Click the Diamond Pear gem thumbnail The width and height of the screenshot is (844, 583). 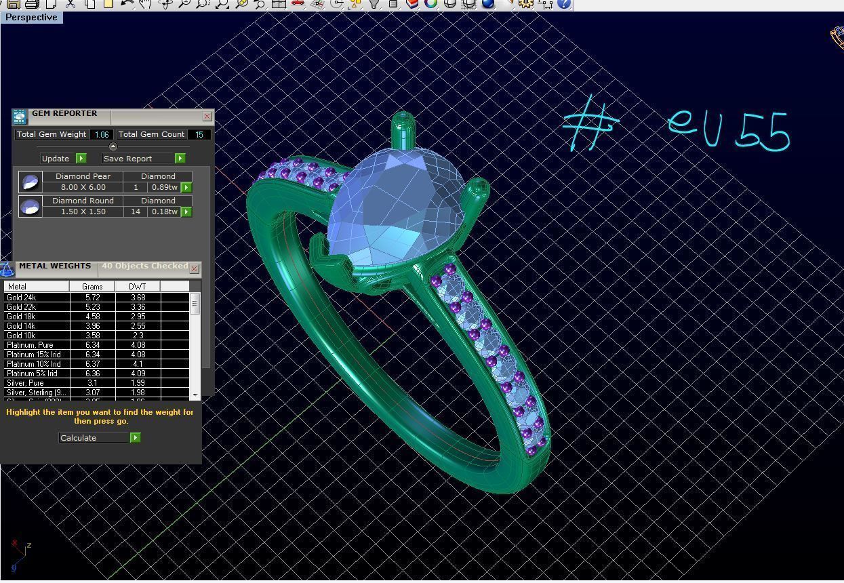click(30, 182)
